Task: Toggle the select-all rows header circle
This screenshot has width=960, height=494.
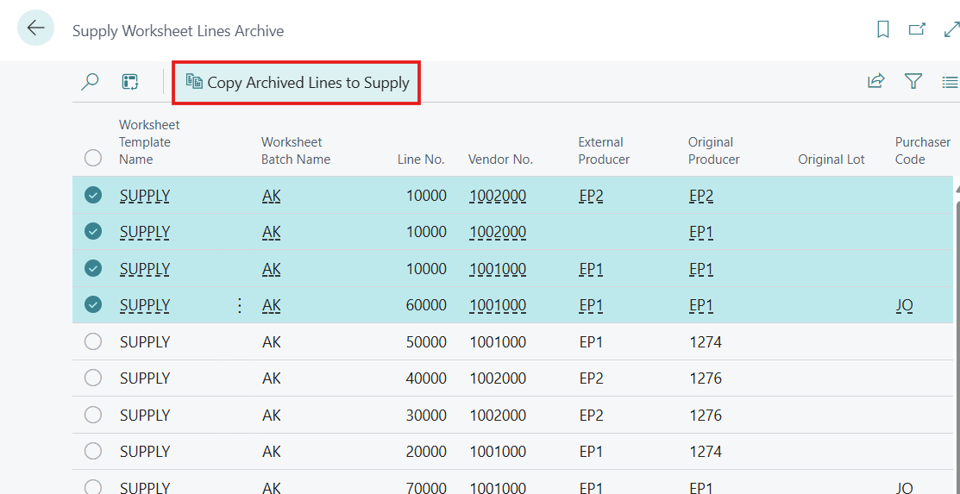Action: pos(93,158)
